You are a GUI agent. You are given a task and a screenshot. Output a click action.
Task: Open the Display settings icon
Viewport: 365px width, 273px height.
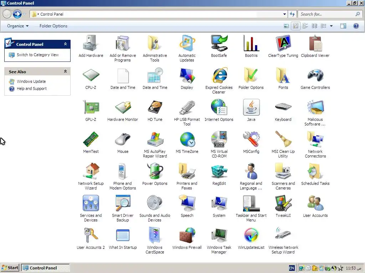[187, 79]
